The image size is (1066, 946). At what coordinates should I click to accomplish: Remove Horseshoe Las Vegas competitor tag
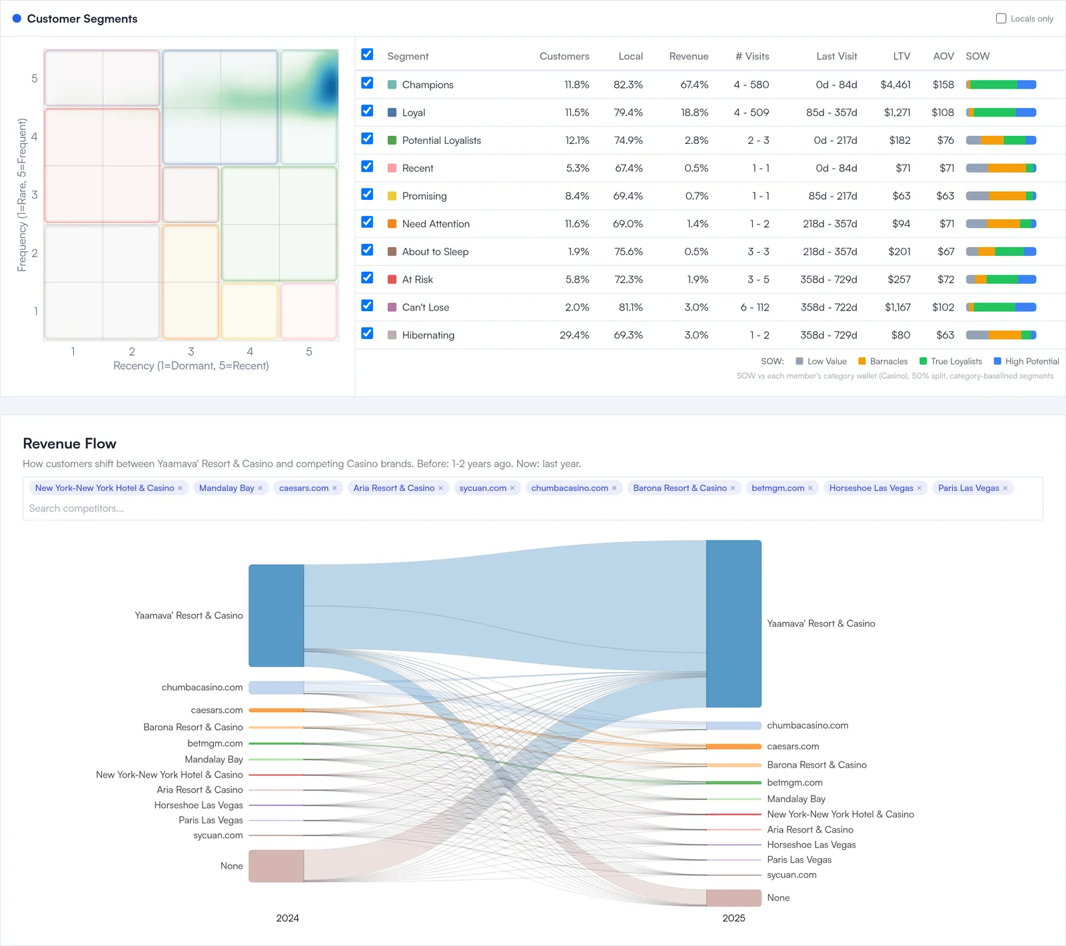919,488
